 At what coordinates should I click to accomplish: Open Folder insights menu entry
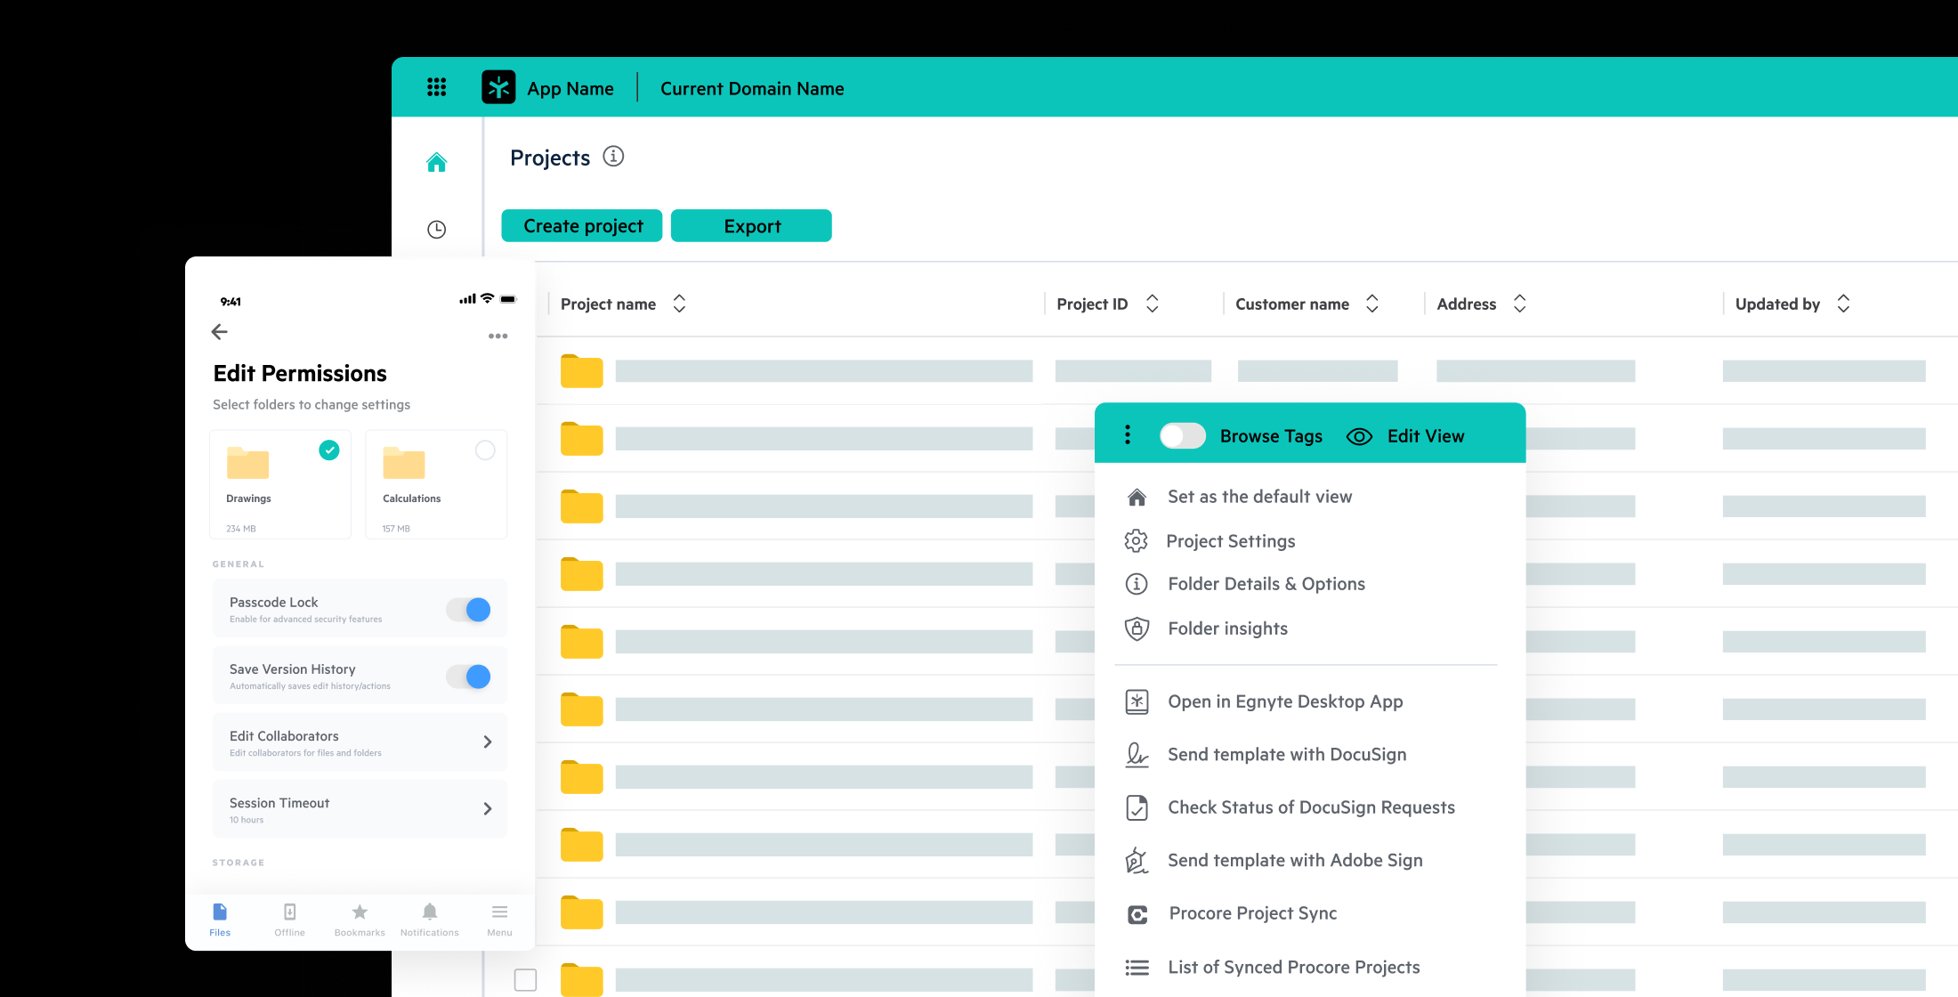click(x=1227, y=628)
